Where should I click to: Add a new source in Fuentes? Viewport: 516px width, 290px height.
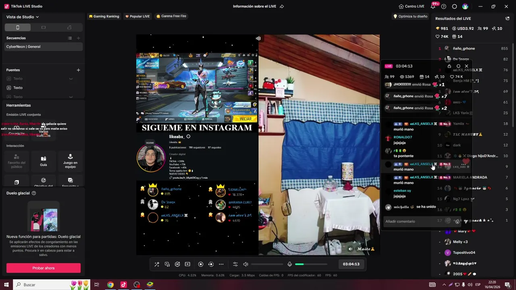click(x=78, y=70)
